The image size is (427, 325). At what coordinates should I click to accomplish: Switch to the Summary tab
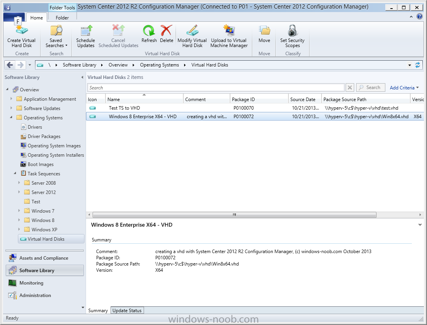tap(98, 311)
